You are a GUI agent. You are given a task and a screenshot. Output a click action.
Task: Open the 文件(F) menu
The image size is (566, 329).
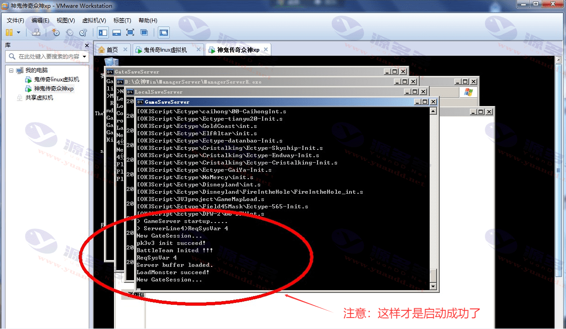16,21
